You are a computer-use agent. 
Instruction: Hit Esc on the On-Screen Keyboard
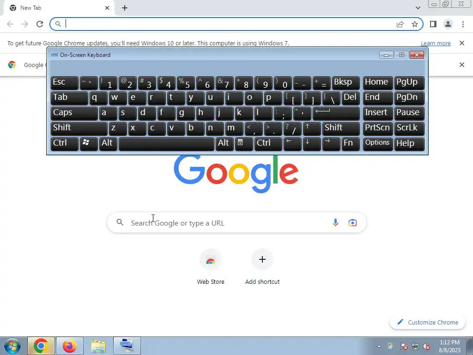pyautogui.click(x=65, y=83)
